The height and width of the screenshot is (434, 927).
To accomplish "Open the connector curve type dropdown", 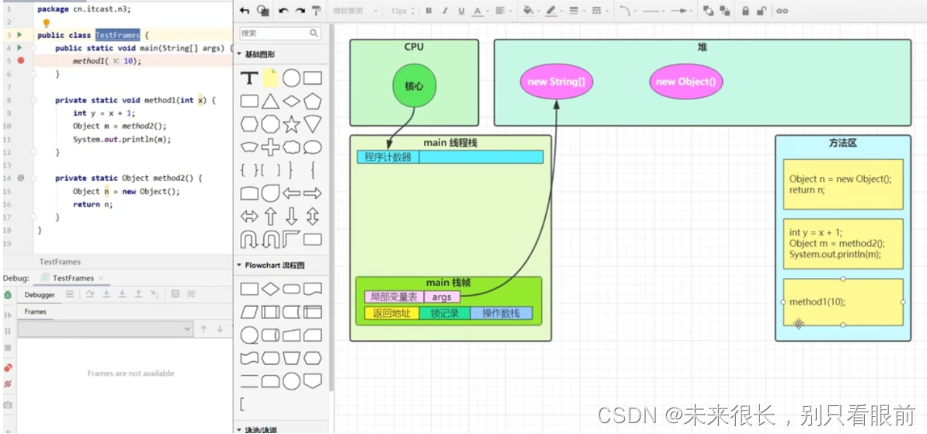I will (x=627, y=11).
